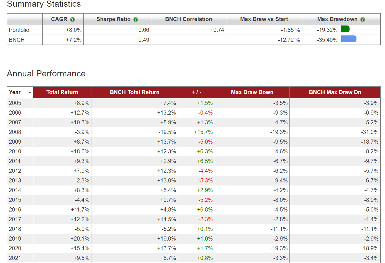Click the help icon beside CAGR
385x263 pixels.
(x=72, y=19)
